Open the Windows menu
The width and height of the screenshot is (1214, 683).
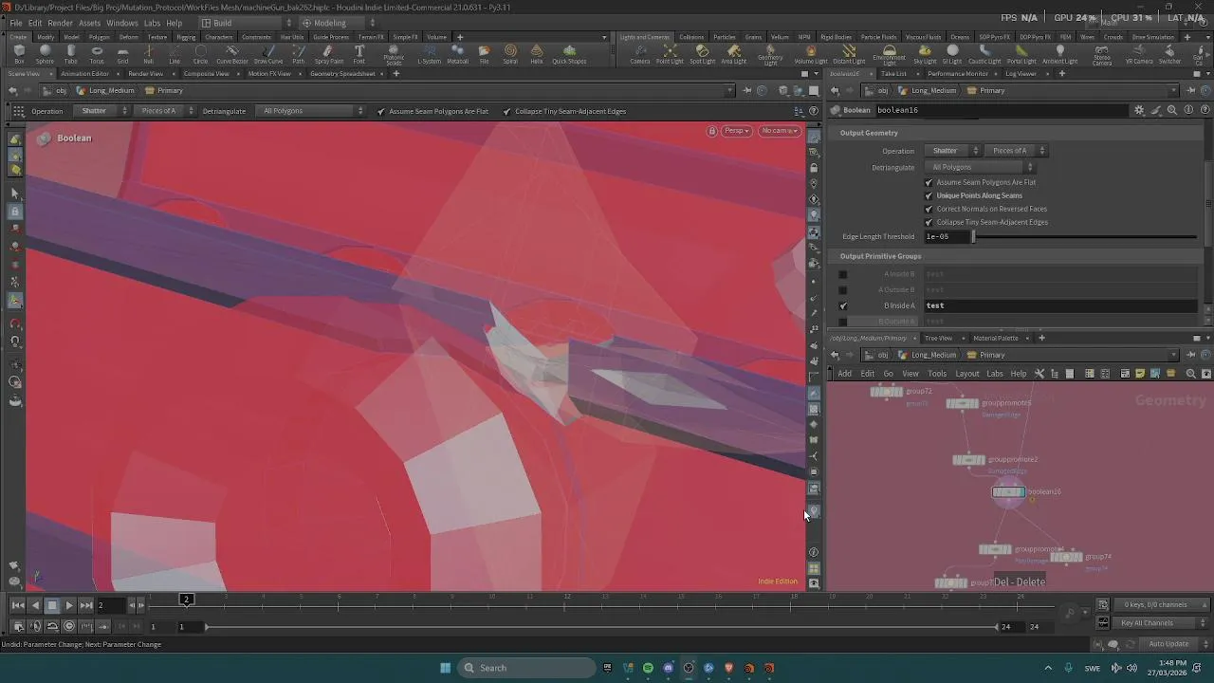121,23
